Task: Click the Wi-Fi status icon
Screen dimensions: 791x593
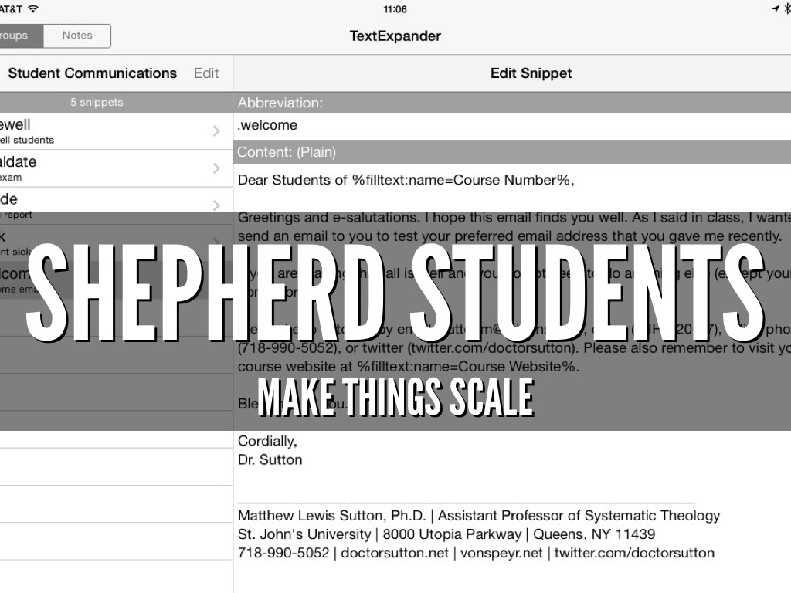Action: [33, 9]
